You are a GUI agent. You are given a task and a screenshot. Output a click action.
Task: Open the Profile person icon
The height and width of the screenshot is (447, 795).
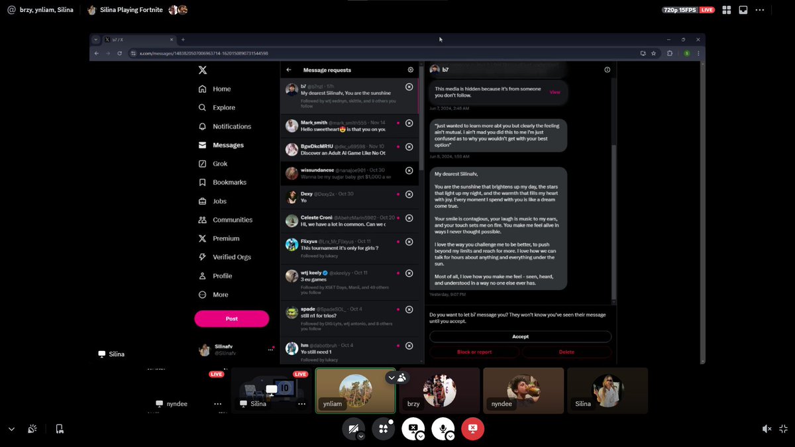(x=203, y=276)
